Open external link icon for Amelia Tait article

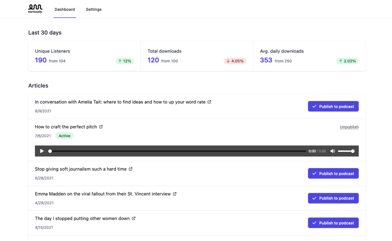click(209, 102)
